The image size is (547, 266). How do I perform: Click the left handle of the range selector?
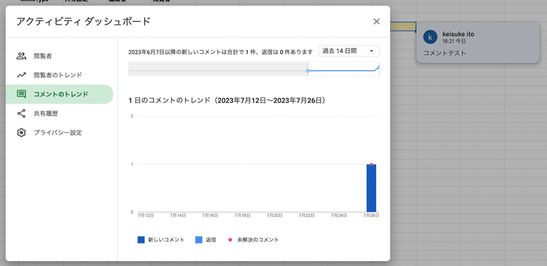(308, 71)
